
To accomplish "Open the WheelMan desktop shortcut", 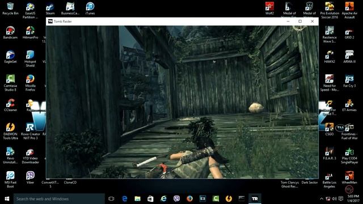I will pos(349,178).
